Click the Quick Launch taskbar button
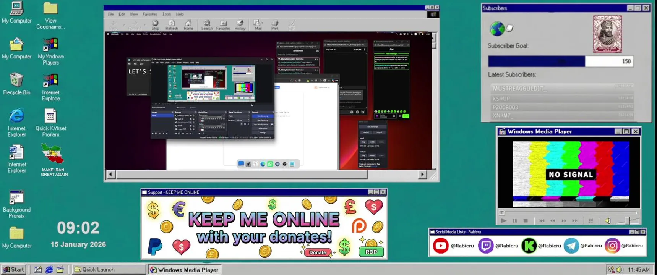Screen dimensions: 657x275 [109, 269]
